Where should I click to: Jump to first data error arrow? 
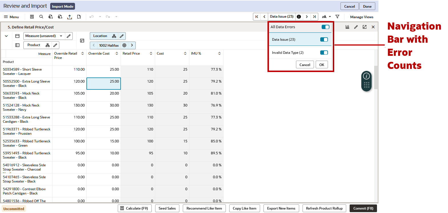click(257, 17)
